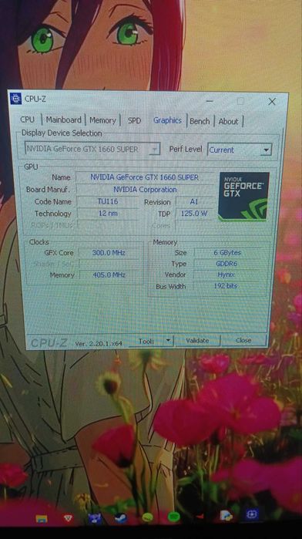Click the empty Shader clock field
The height and width of the screenshot is (539, 302).
click(109, 264)
